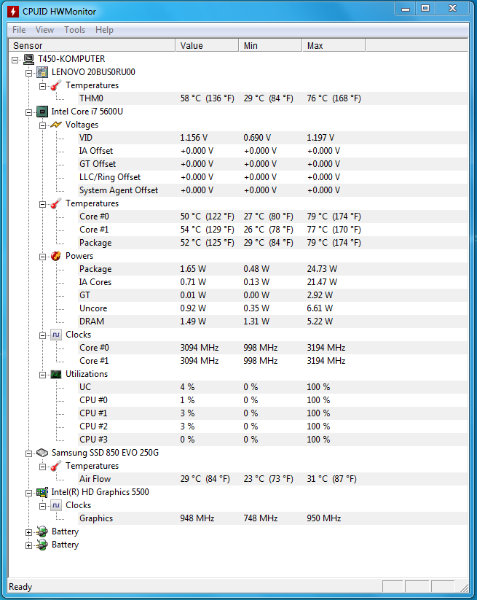Click the Utilizations graph icon
The image size is (477, 600).
click(x=56, y=374)
